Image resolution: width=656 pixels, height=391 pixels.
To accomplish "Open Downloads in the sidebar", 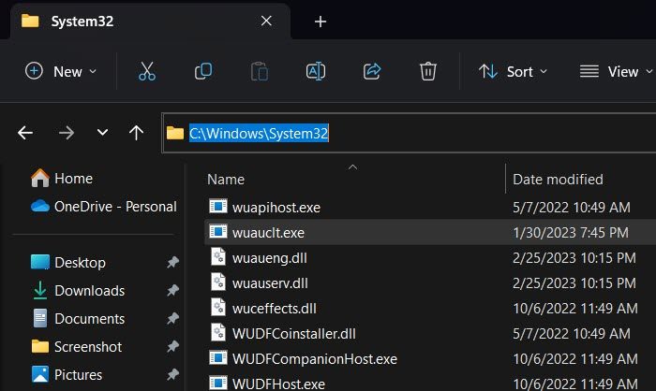I will [x=89, y=290].
